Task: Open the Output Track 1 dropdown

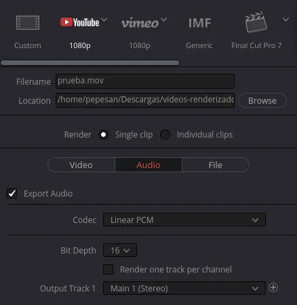Action: [184, 288]
